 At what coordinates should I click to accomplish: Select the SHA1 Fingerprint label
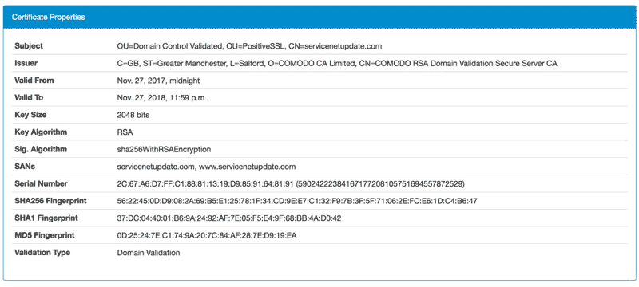pos(46,218)
